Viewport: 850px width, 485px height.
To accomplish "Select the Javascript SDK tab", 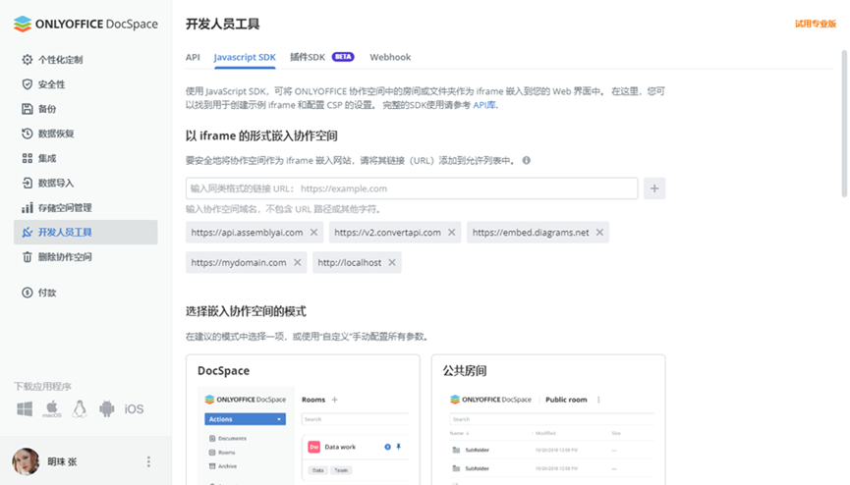I will 245,57.
